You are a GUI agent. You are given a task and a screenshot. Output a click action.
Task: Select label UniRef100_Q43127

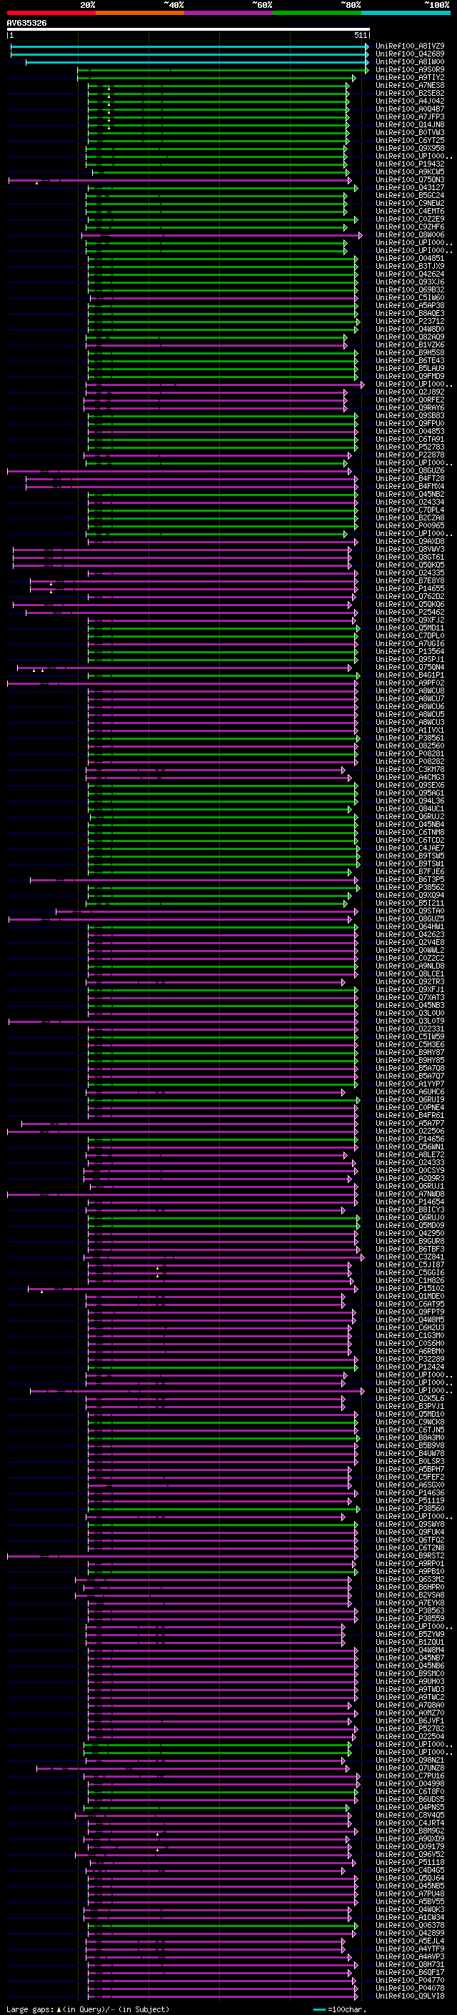pos(409,188)
